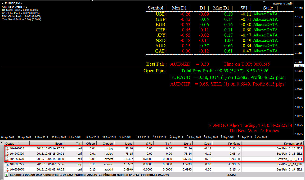Viewport: 305px width, 180px height.
Task: Click the green arrow icon in the balance row
Action: (6, 175)
